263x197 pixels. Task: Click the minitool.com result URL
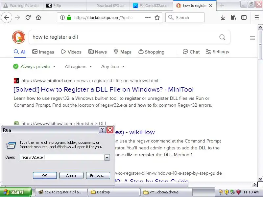click(x=90, y=80)
